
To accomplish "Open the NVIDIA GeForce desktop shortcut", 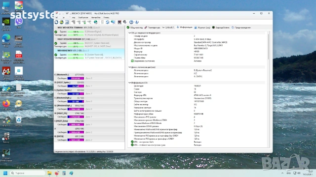I will [x=6, y=24].
